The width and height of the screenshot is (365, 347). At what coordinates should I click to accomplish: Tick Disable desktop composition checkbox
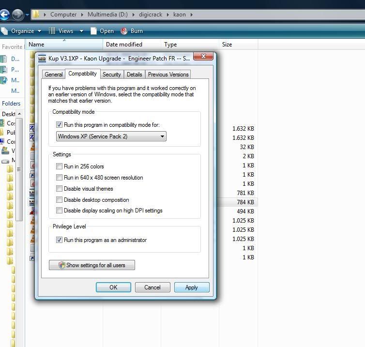60,200
